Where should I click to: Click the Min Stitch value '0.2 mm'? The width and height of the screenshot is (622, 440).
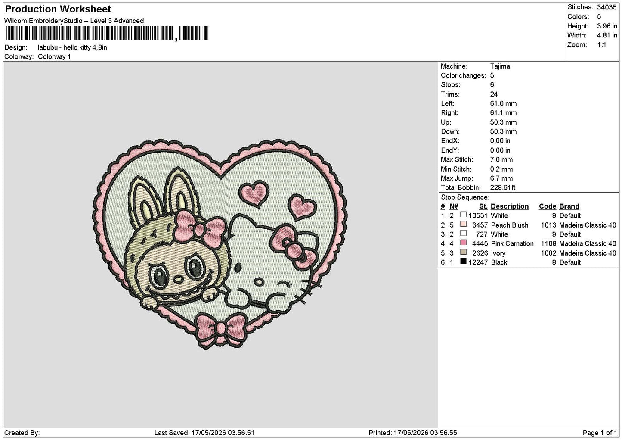coord(501,169)
